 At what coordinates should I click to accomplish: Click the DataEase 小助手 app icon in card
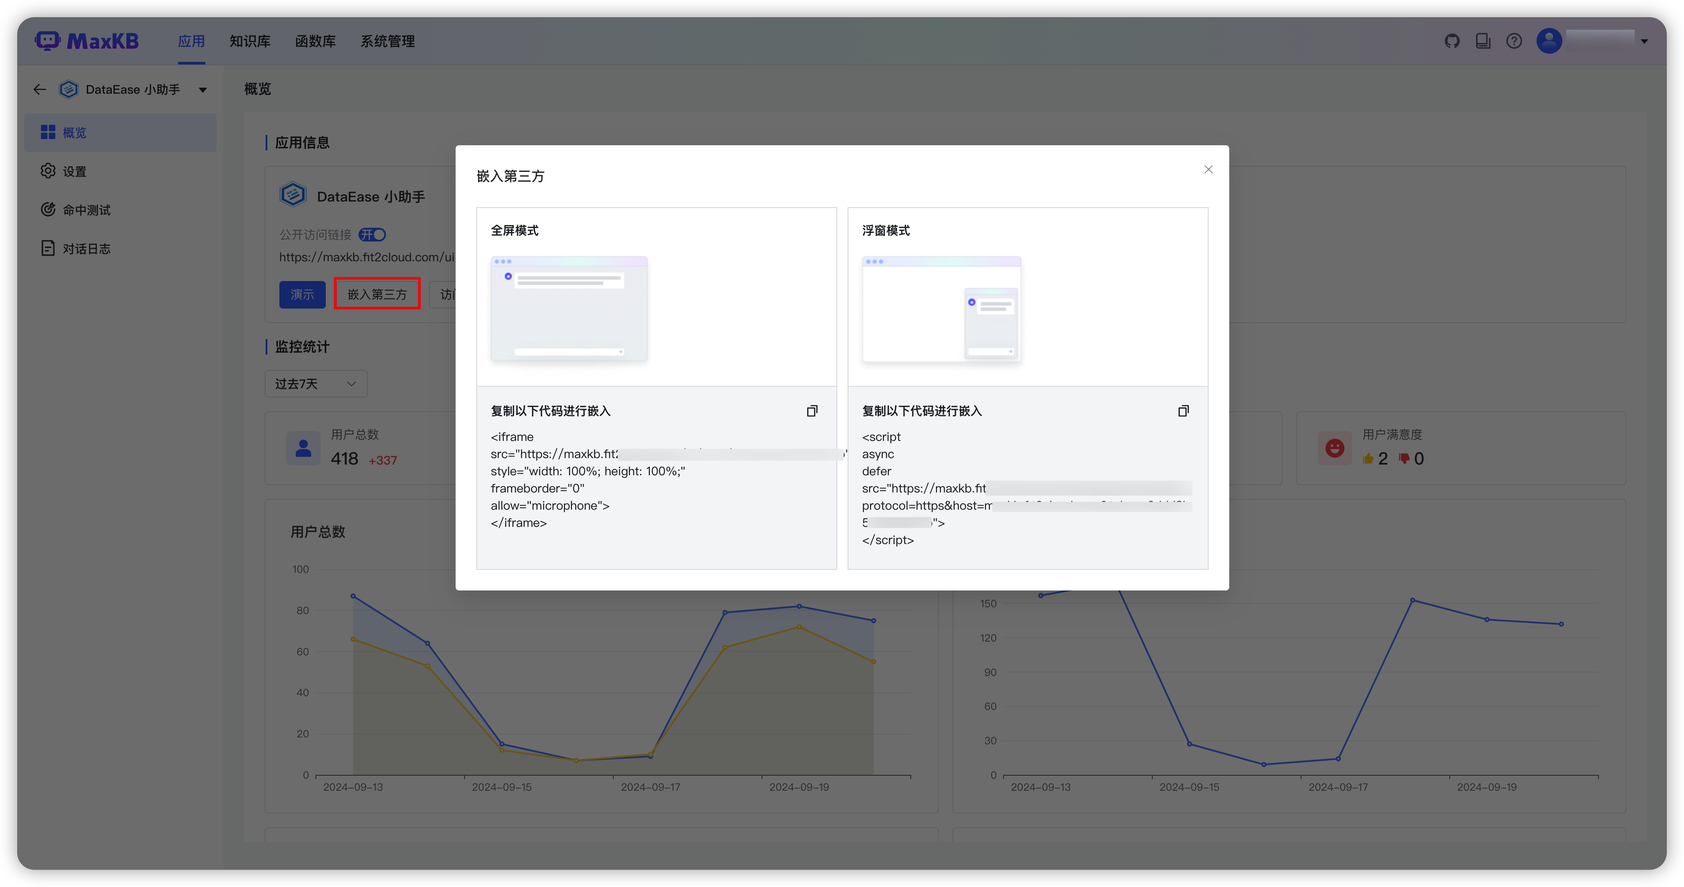tap(293, 195)
